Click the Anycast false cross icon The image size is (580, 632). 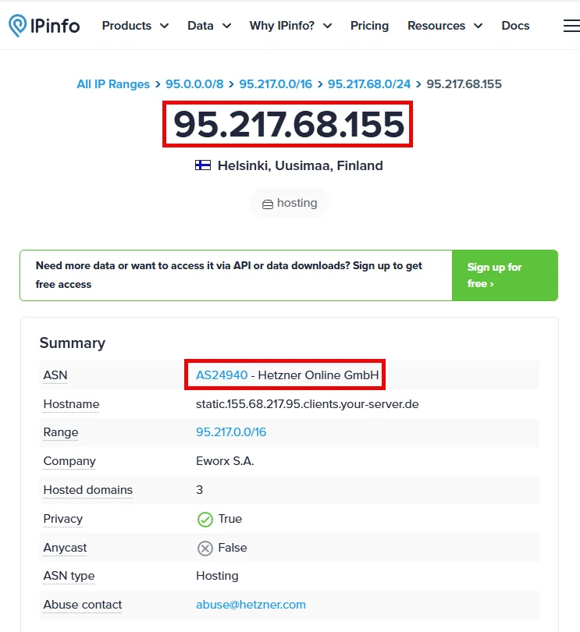coord(205,549)
